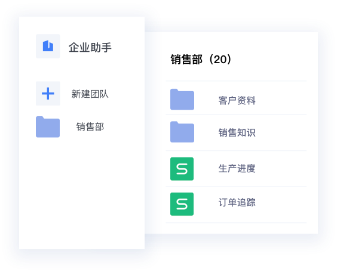Select the 客户资料 list row blank area

pos(281,98)
